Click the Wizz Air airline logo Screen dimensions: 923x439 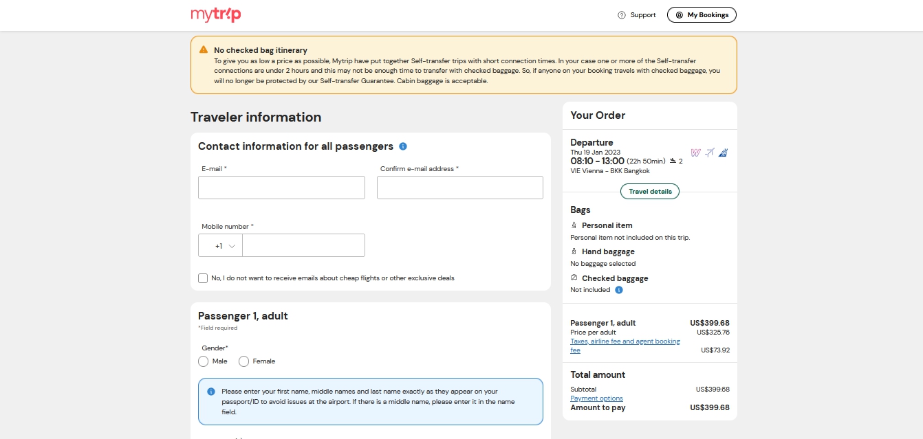coord(695,153)
